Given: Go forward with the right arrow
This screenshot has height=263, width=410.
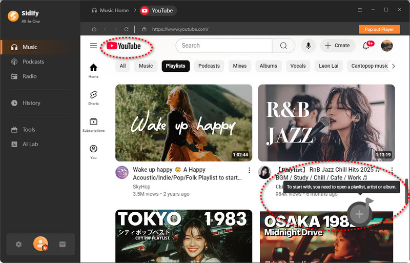Looking at the screenshot, I should (x=116, y=29).
